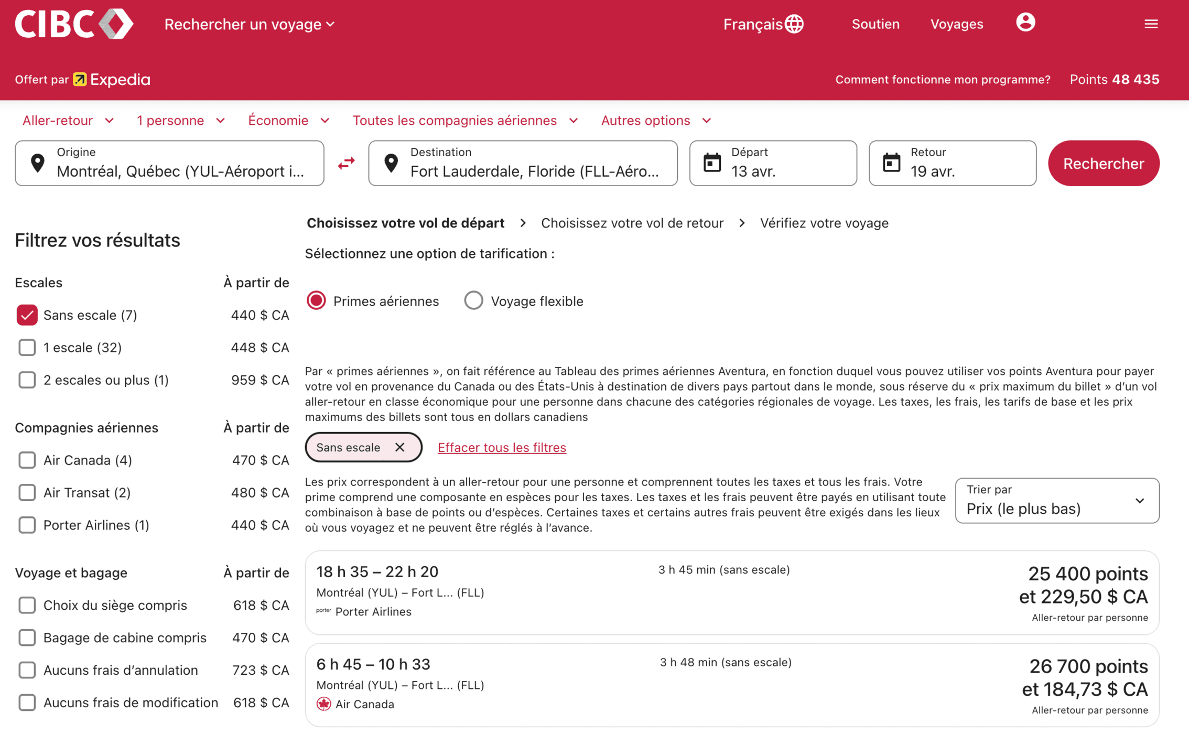Click the globe language icon

tap(795, 24)
